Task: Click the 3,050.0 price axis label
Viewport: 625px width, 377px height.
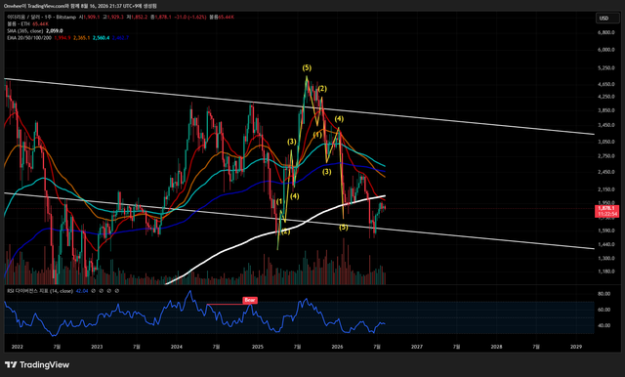Action: coord(605,142)
